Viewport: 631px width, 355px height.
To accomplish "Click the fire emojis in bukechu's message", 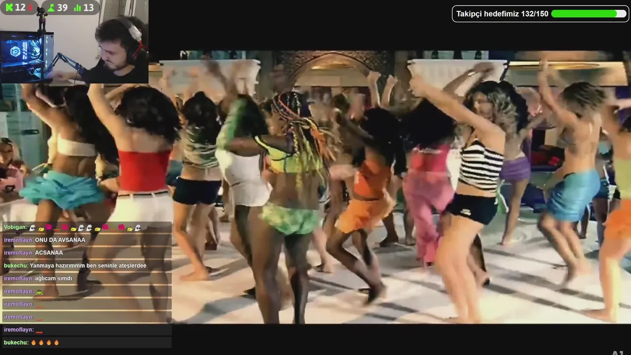I will (x=45, y=342).
